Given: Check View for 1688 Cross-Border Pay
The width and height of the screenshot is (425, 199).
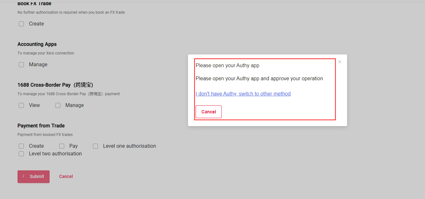Looking at the screenshot, I should (21, 105).
